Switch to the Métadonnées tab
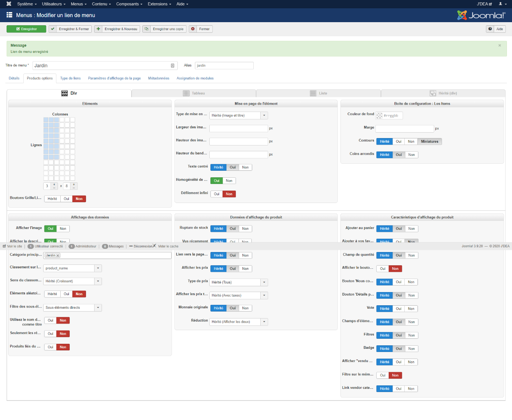This screenshot has height=420, width=512. coord(158,78)
